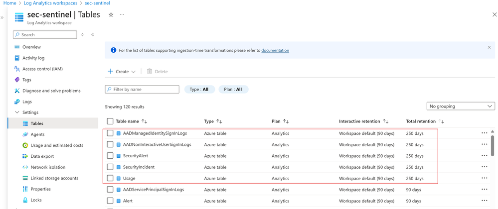Check the AADServicePrincipalSignInLogs checkbox

click(x=110, y=189)
